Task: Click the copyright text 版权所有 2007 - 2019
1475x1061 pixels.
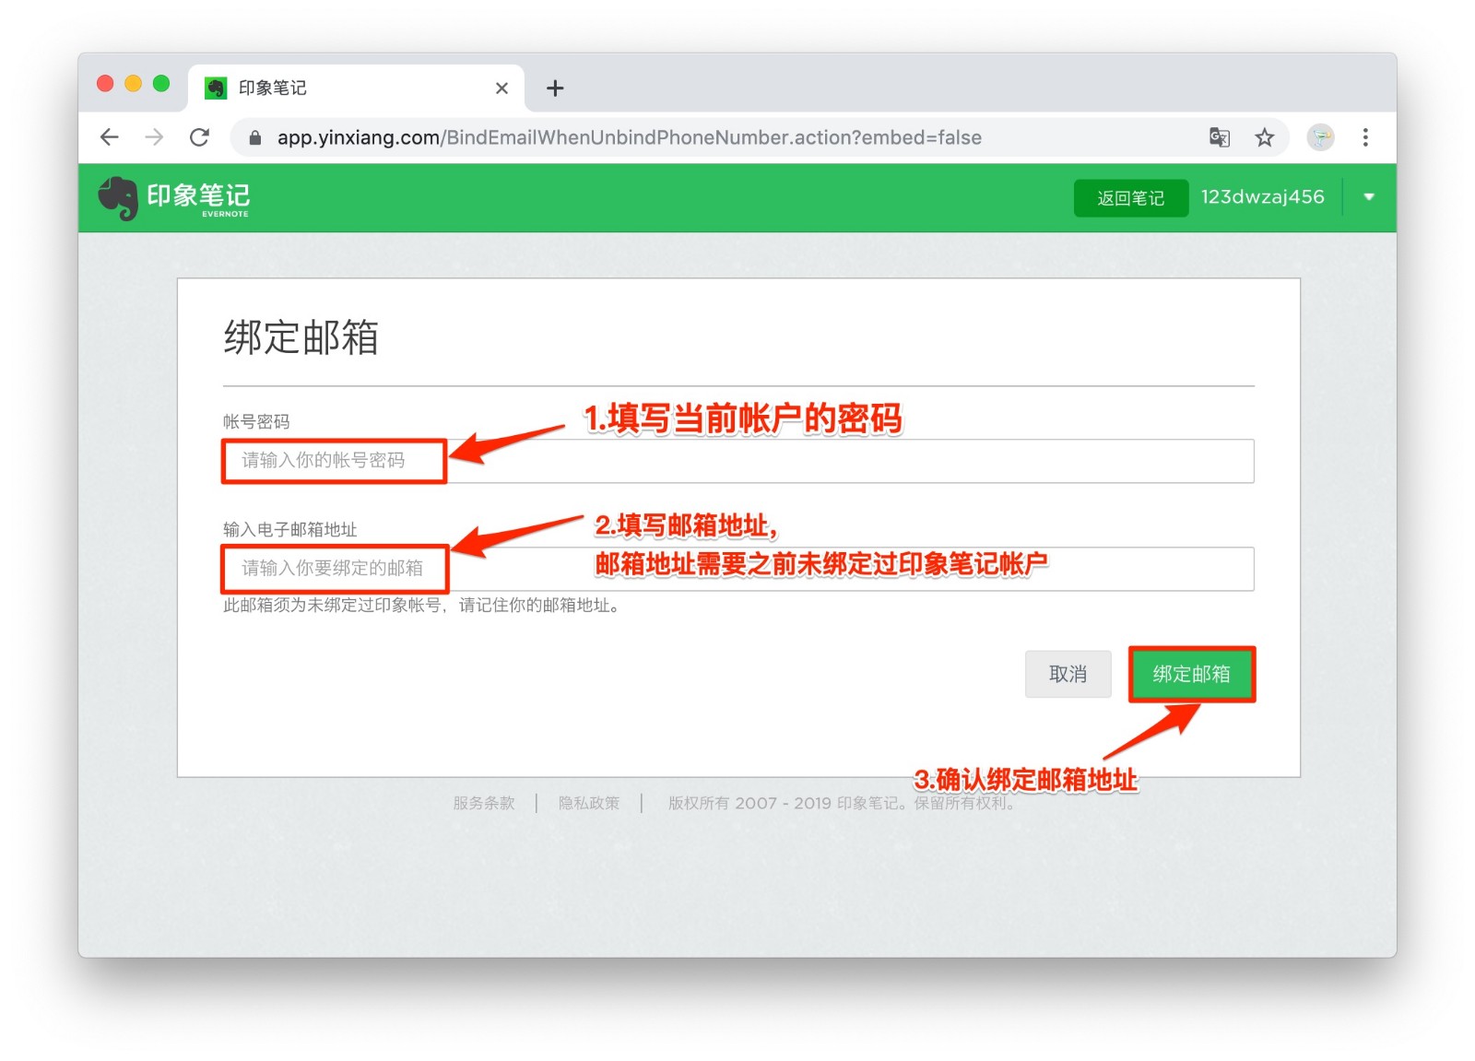Action: (749, 803)
